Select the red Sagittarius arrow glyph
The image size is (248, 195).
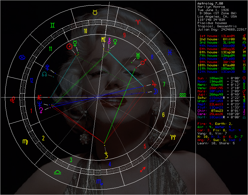click(x=143, y=169)
